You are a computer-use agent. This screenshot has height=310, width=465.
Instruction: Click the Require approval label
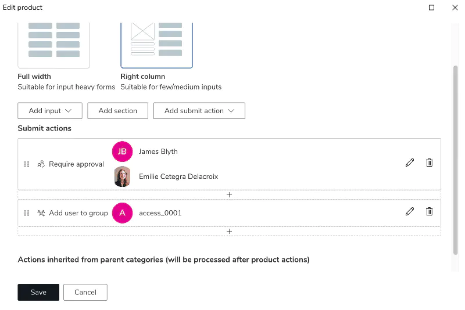pyautogui.click(x=76, y=164)
